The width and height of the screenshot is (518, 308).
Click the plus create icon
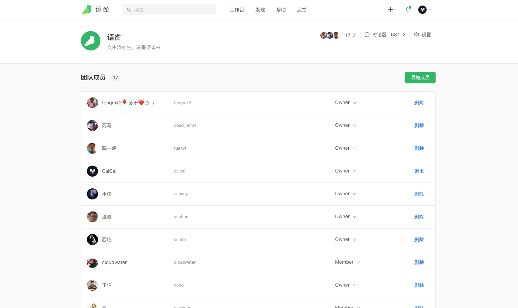coord(390,10)
